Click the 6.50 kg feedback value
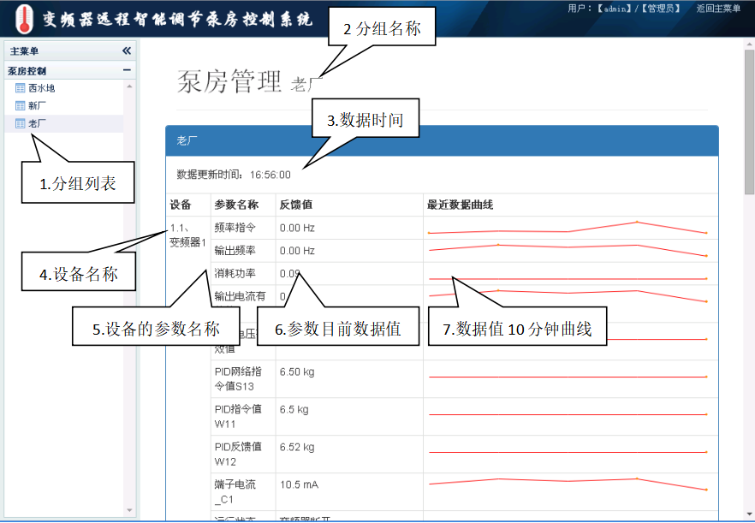 (297, 371)
